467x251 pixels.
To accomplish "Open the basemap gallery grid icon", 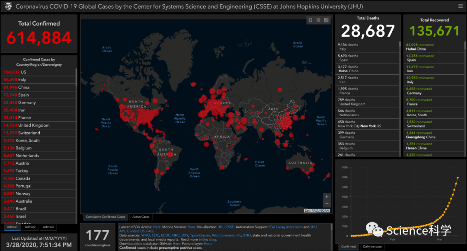I will (x=326, y=20).
